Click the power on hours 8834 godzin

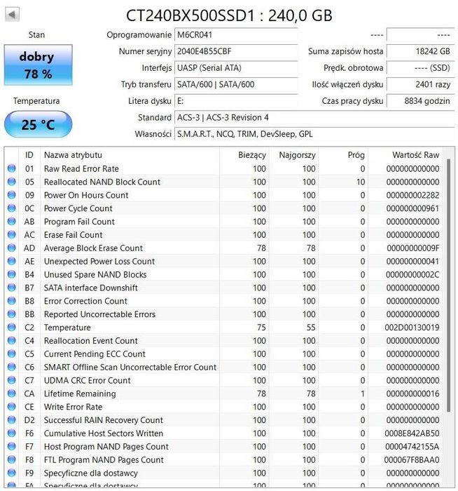[x=420, y=101]
